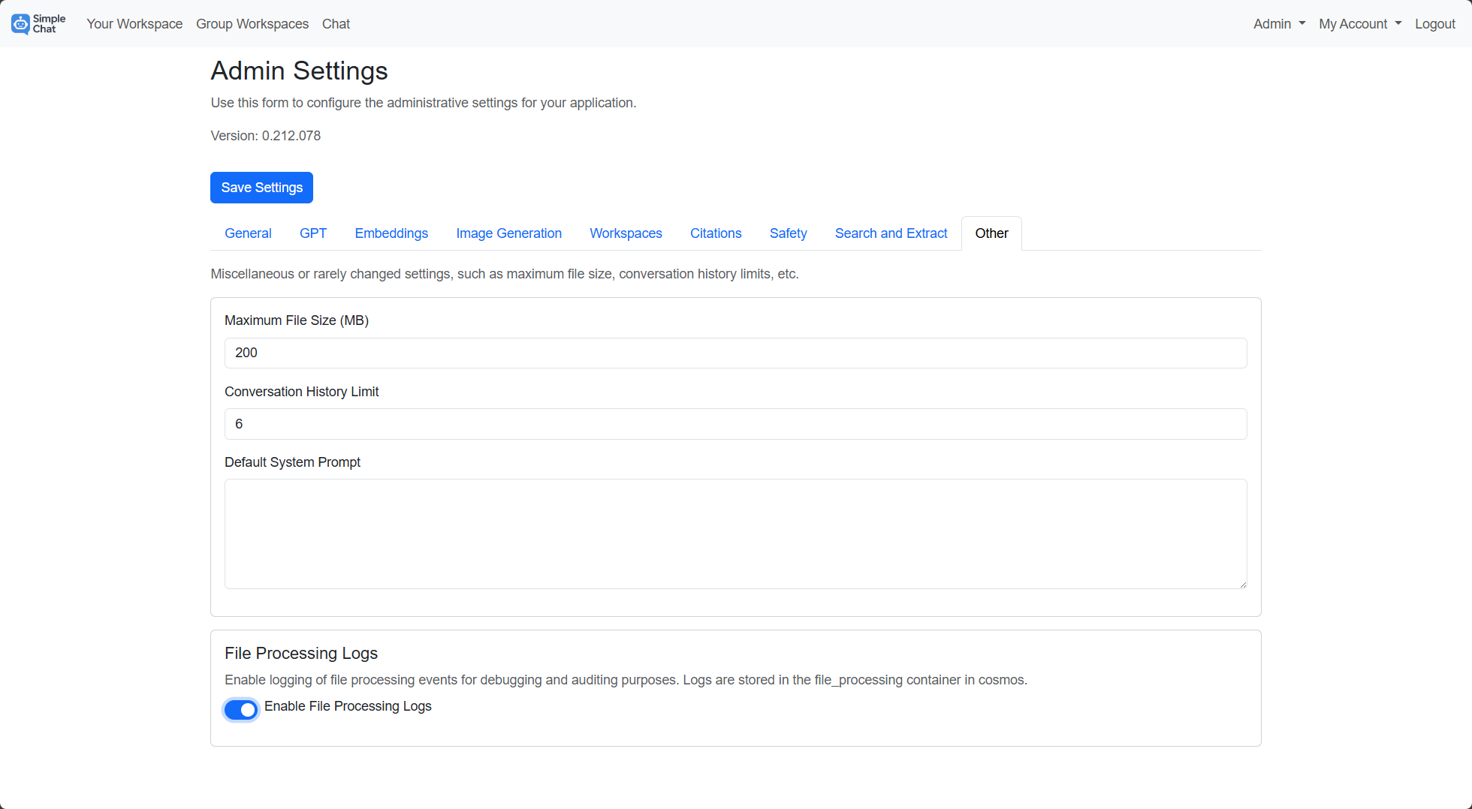Screen dimensions: 1472x809
Task: Open the Image Generation tab
Action: (508, 233)
